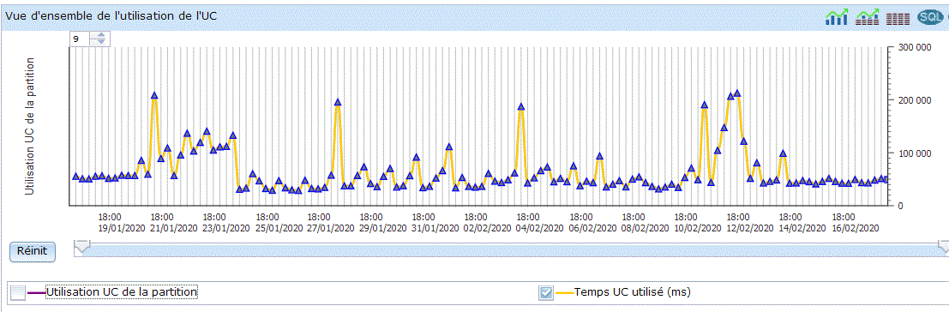The height and width of the screenshot is (312, 949).
Task: Enable the Utilisation UC de la partition checkbox
Action: coord(18,292)
